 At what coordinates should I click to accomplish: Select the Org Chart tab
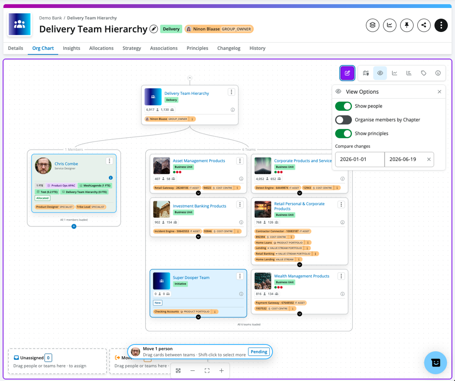pyautogui.click(x=43, y=48)
